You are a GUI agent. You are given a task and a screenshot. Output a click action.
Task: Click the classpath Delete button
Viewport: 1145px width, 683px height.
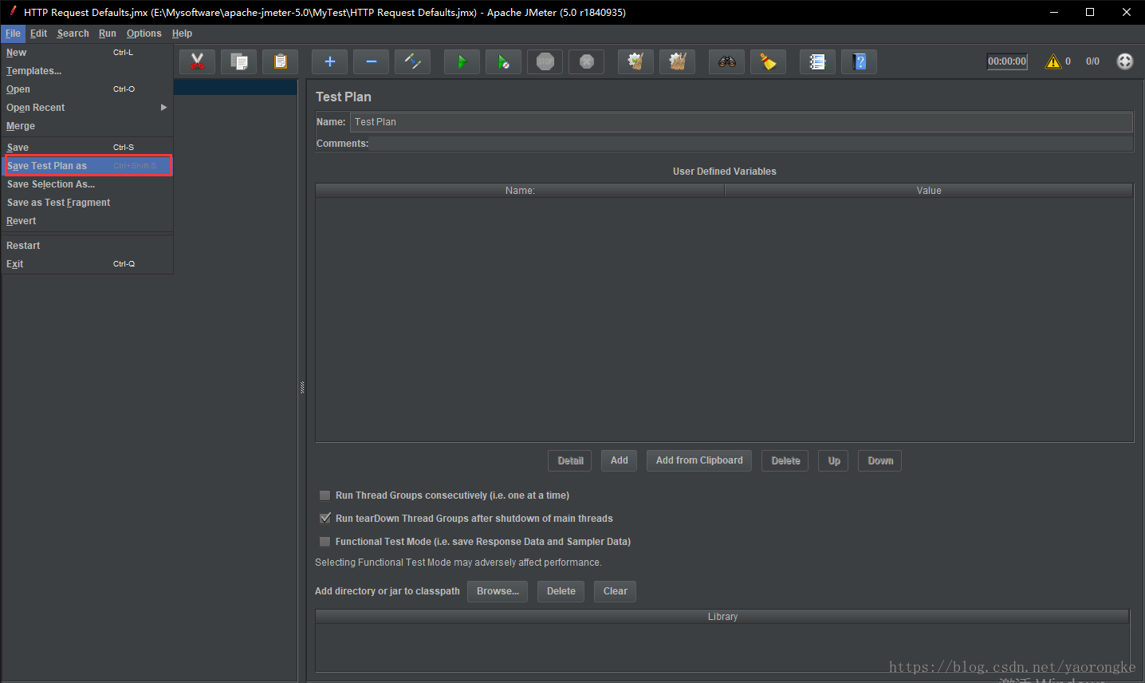click(561, 591)
